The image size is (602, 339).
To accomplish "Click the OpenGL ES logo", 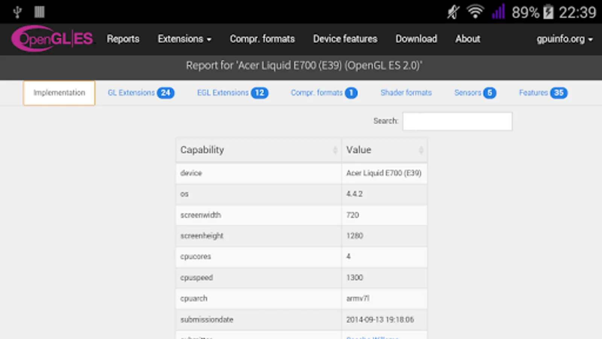I will click(52, 38).
